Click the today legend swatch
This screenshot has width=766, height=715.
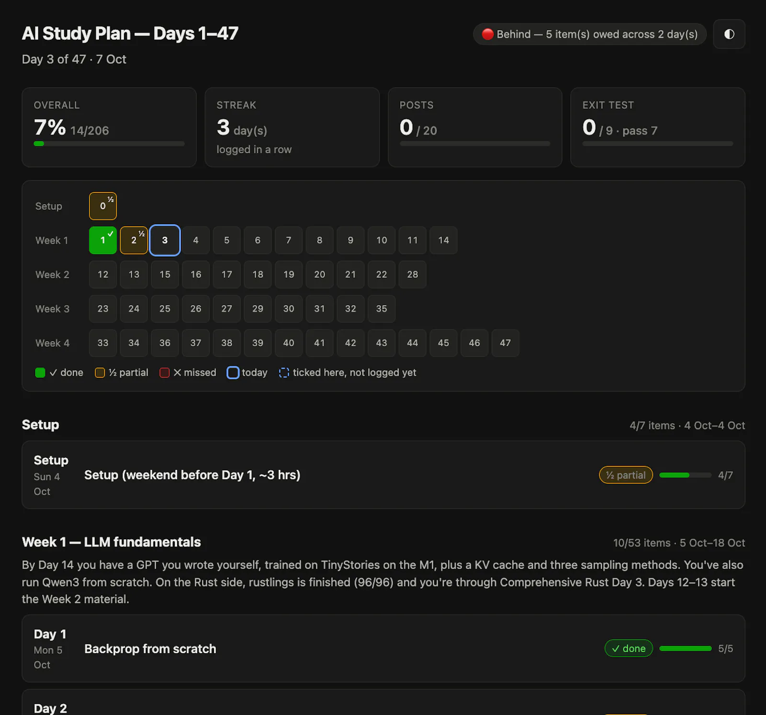point(233,373)
